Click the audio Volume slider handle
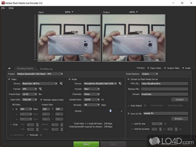Viewport: 196px width, 147px height. (111, 111)
